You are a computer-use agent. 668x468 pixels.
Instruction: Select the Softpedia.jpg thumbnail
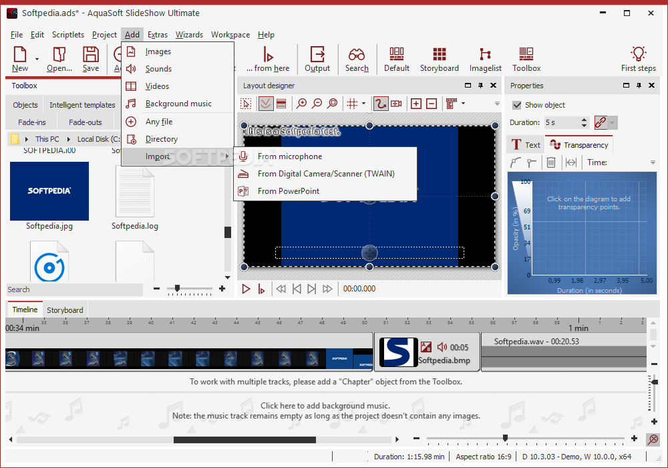pyautogui.click(x=49, y=191)
